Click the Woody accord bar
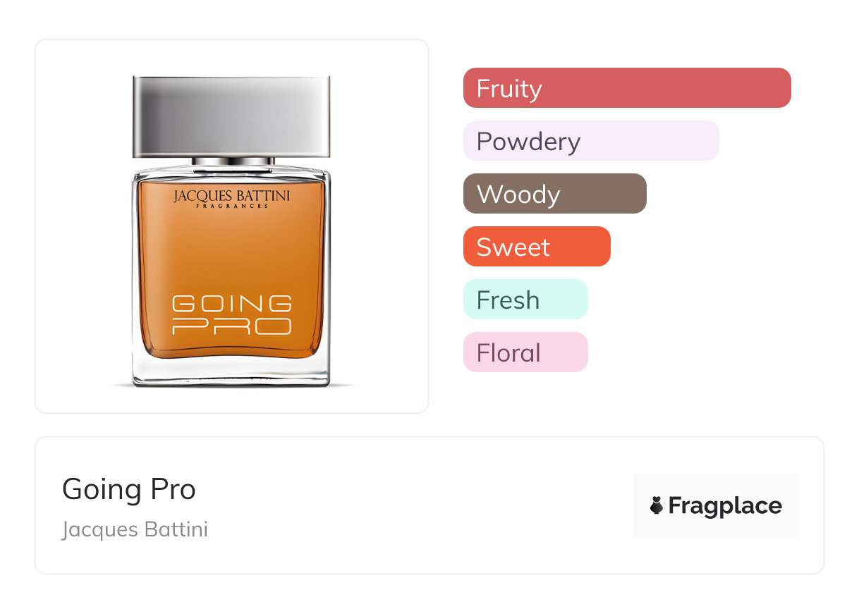Viewport: 859px width, 609px height. tap(555, 194)
